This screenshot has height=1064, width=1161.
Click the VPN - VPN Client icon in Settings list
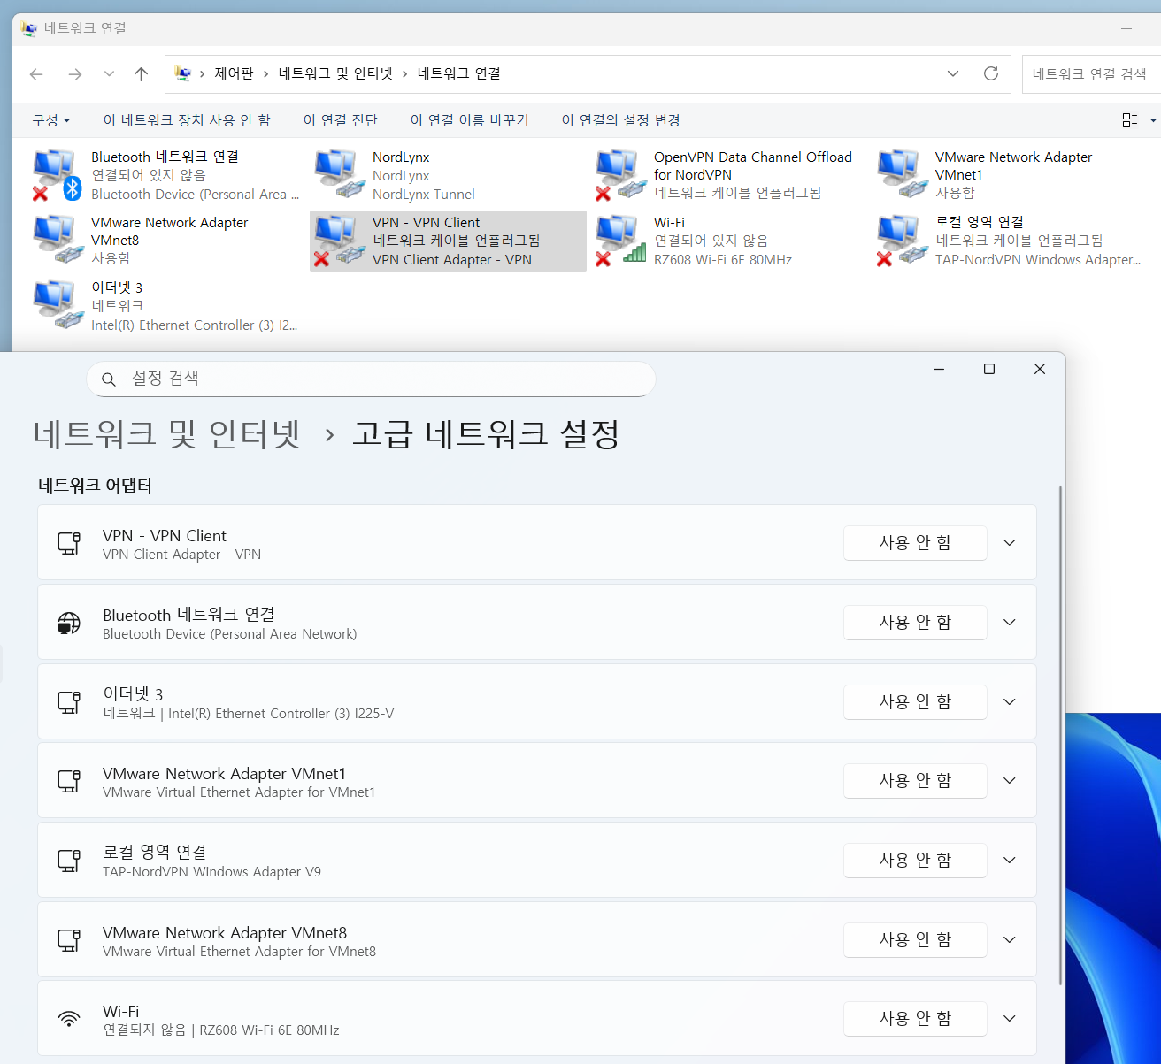[x=69, y=542]
